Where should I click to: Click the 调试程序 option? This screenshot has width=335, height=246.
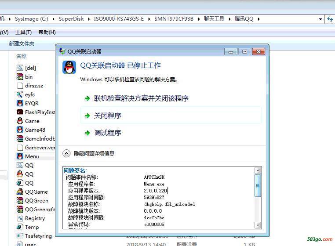coord(108,133)
